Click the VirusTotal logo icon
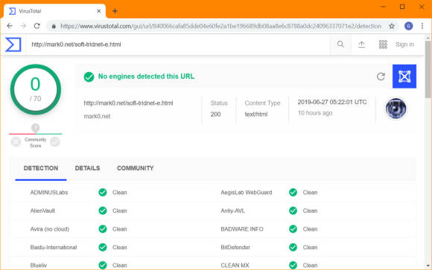432x270 pixels. pyautogui.click(x=13, y=45)
